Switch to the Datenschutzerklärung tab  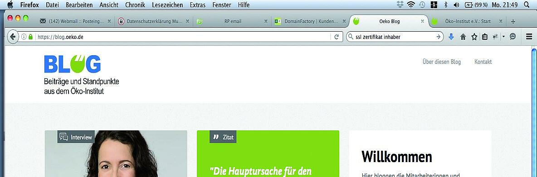(x=154, y=21)
